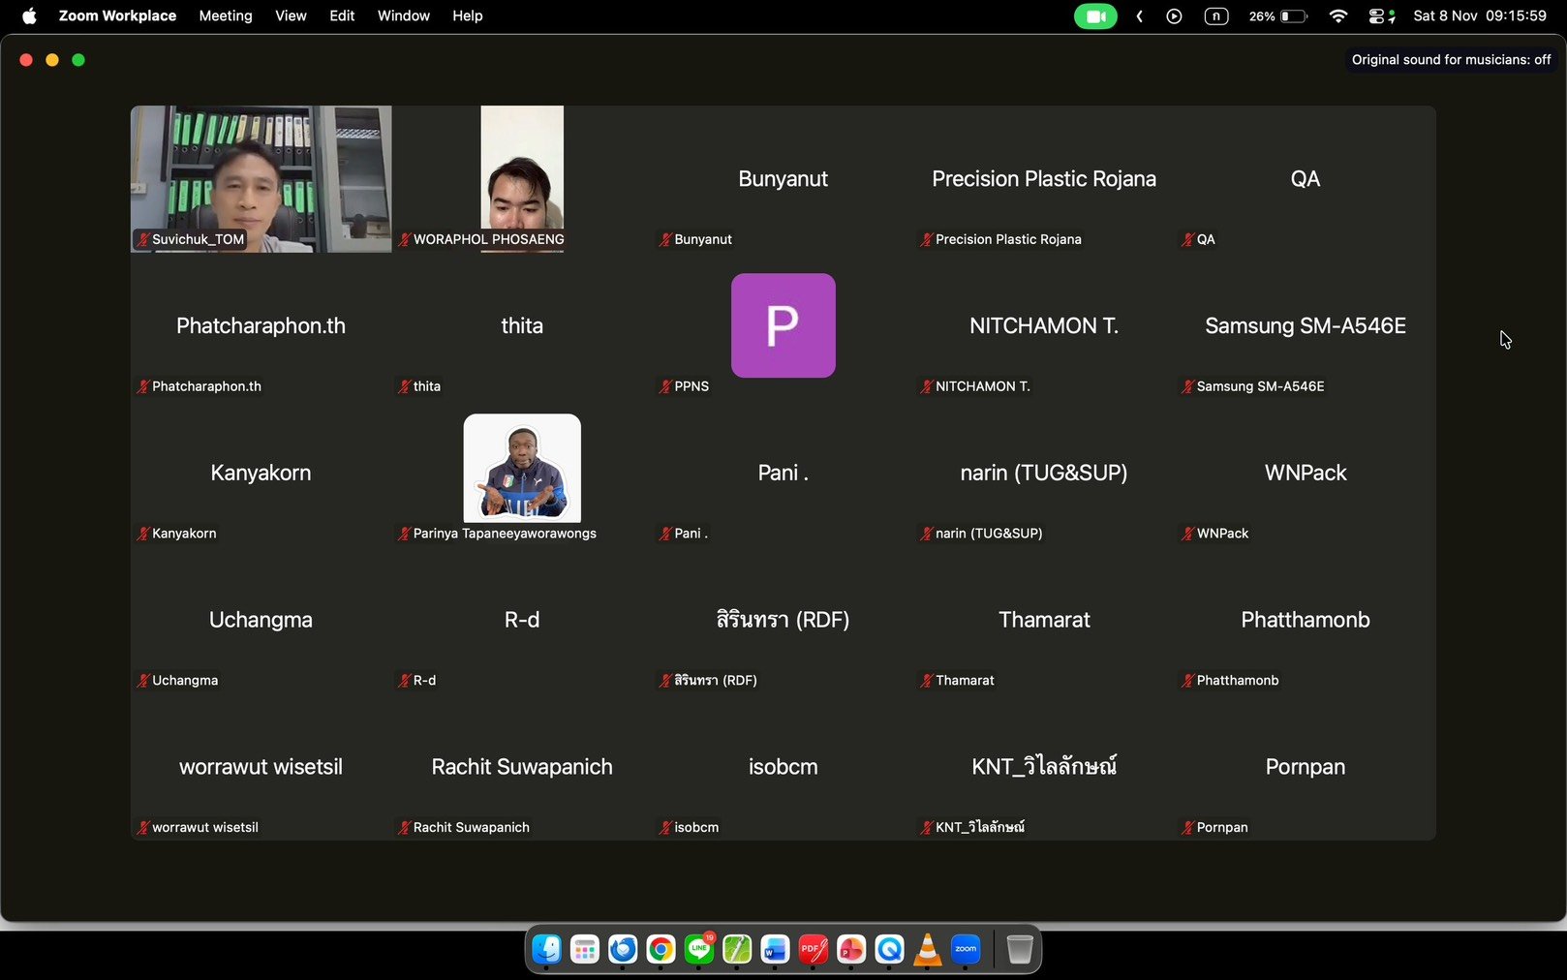Open the Meeting menu
The width and height of the screenshot is (1567, 980).
coord(226,16)
